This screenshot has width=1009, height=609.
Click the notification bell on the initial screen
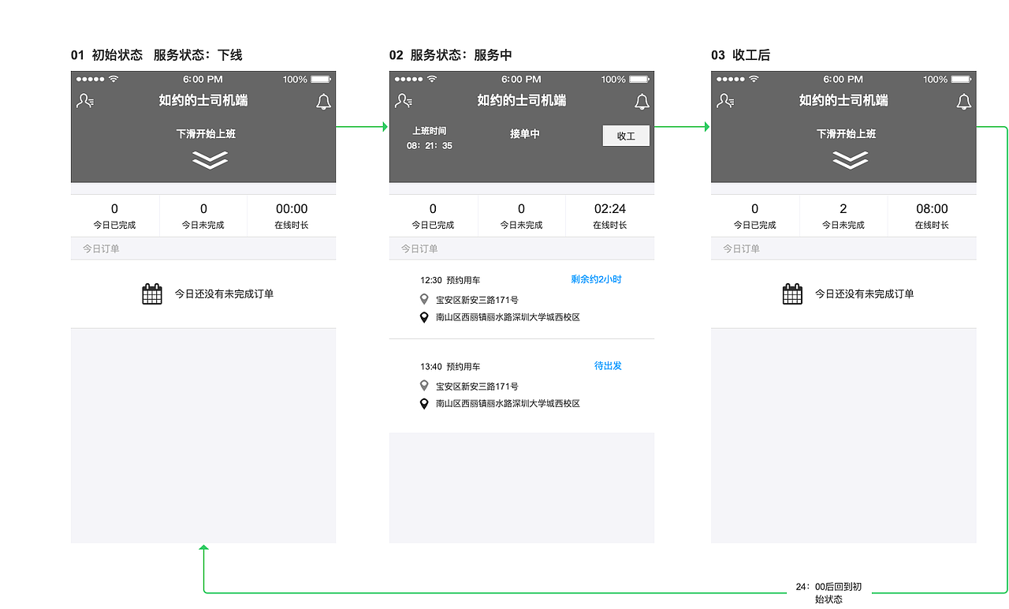(323, 101)
